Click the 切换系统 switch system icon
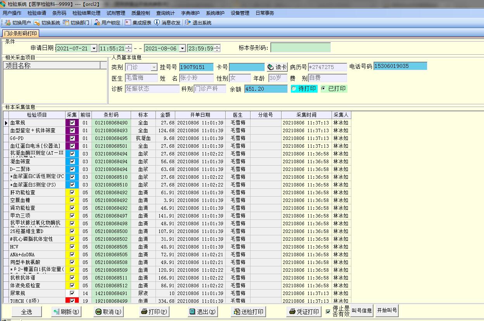 (x=37, y=23)
